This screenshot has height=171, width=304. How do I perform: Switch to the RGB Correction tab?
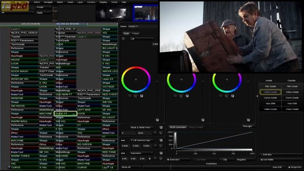pos(178,127)
